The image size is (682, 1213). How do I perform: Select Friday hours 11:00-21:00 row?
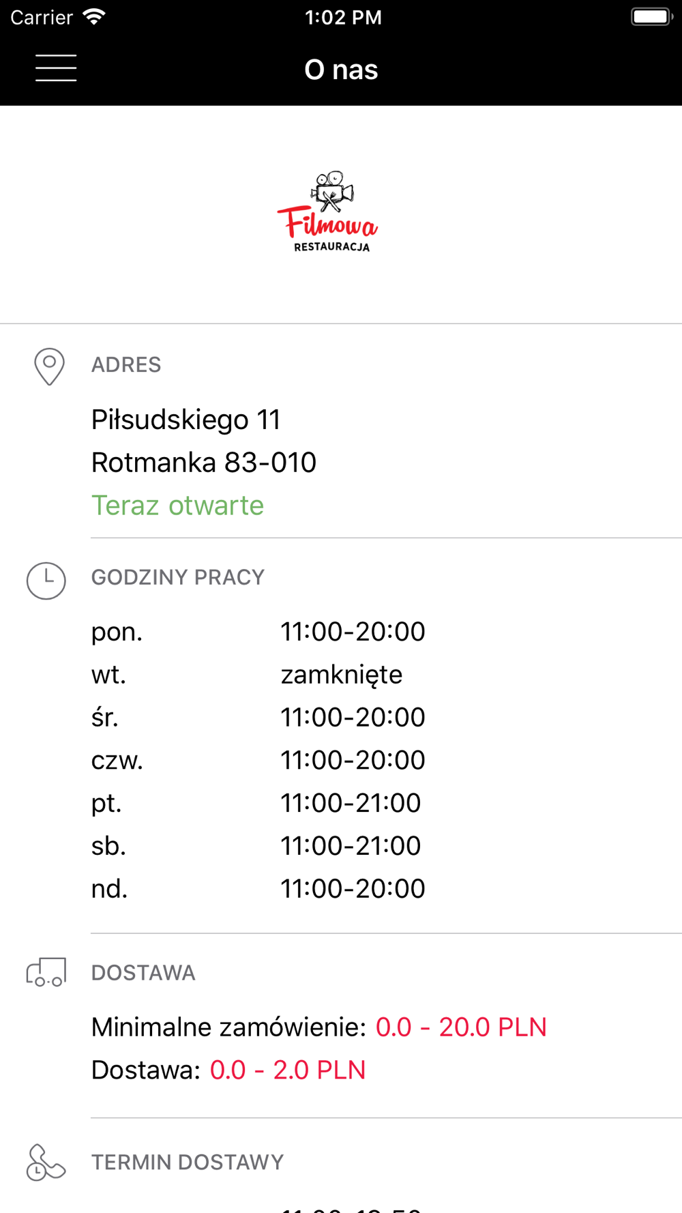[256, 803]
